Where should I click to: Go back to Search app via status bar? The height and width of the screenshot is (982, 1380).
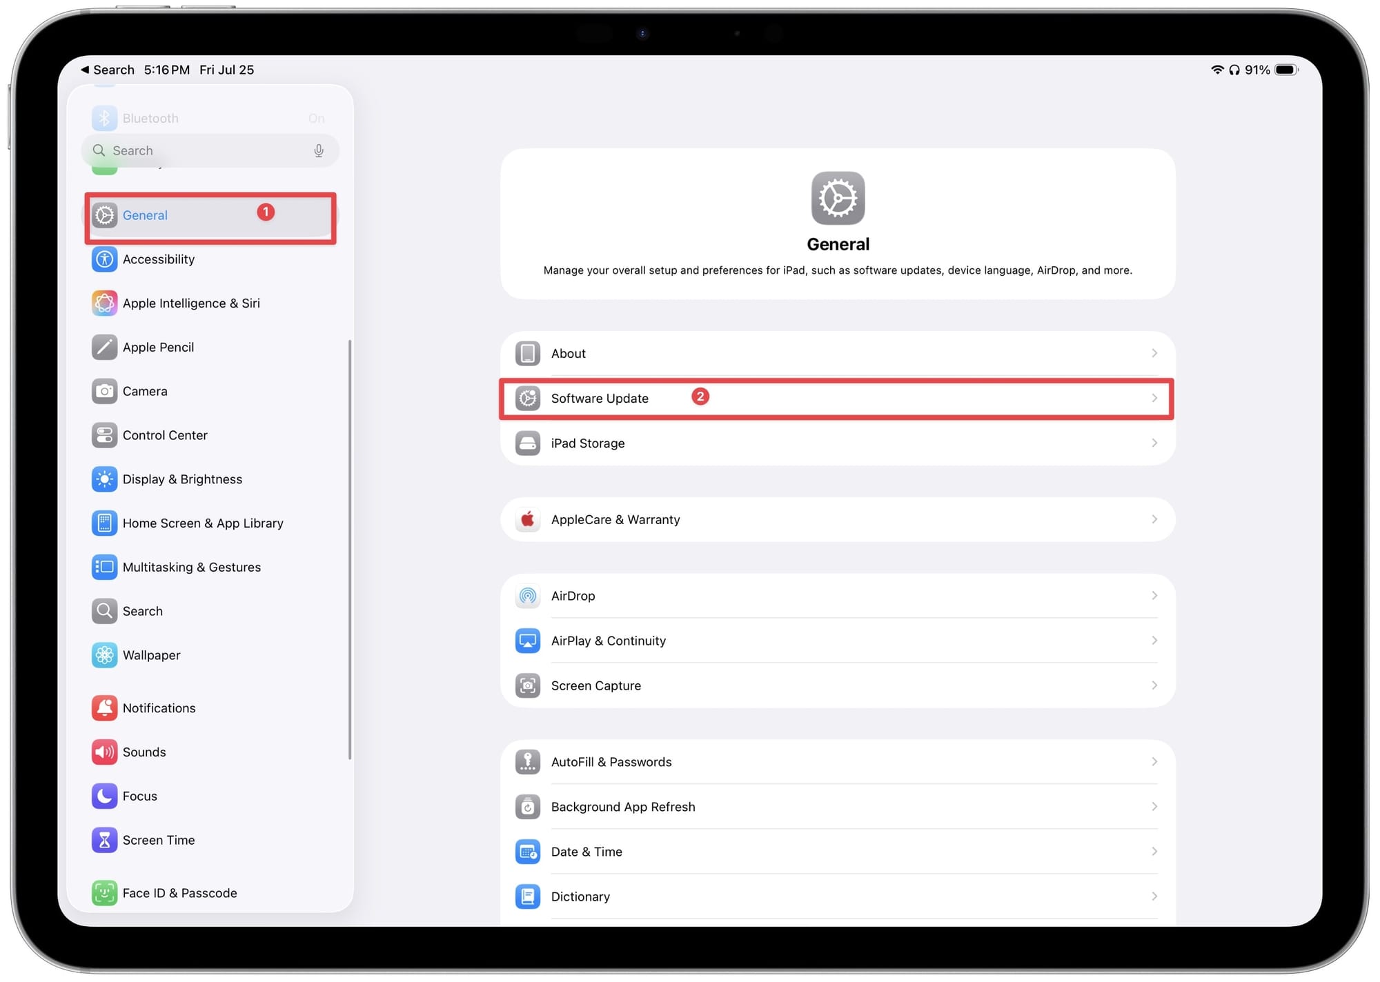108,70
